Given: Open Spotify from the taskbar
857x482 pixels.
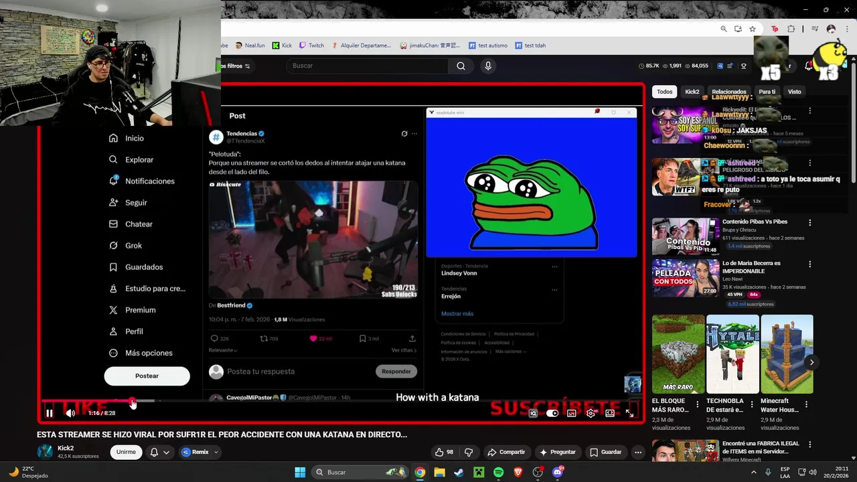Looking at the screenshot, I should 498,472.
